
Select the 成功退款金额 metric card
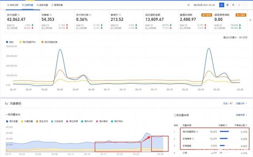point(161,21)
